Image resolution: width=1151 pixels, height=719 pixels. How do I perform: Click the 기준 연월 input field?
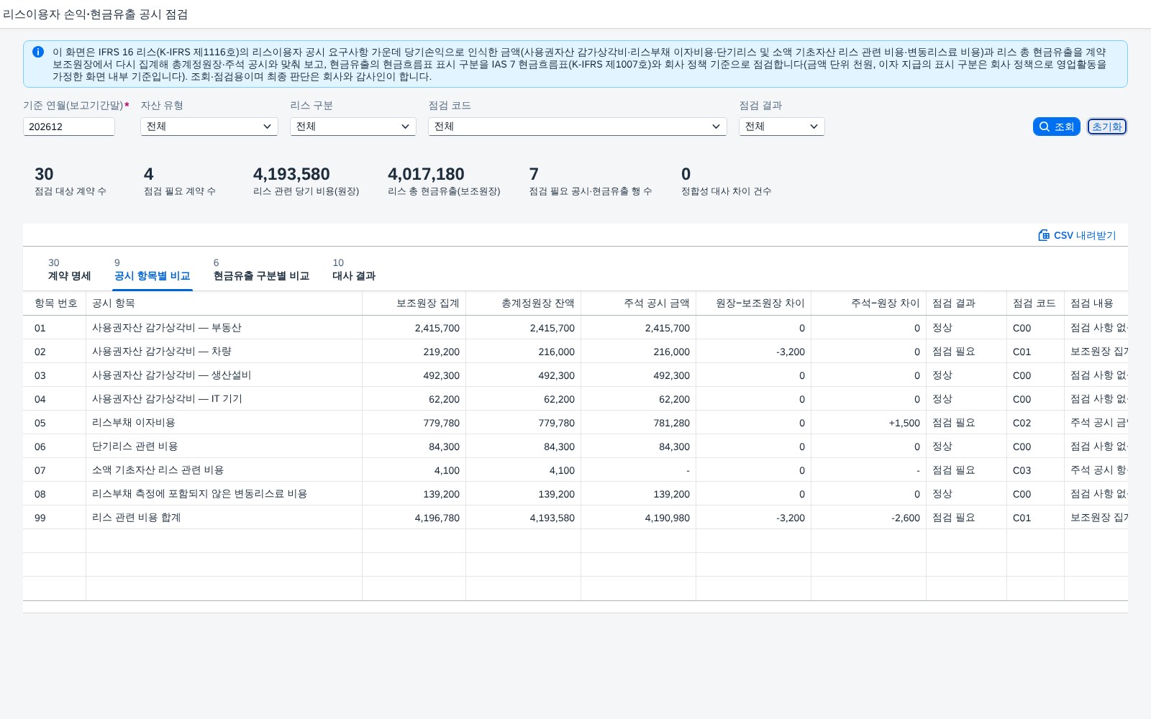tap(69, 127)
